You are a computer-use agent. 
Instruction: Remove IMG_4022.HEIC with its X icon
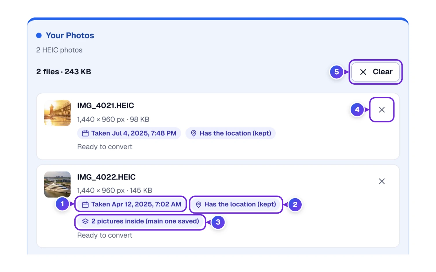[x=382, y=181]
